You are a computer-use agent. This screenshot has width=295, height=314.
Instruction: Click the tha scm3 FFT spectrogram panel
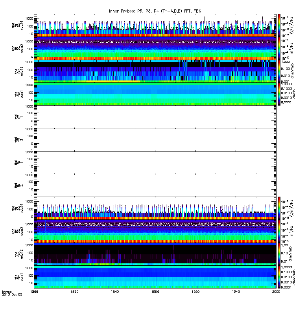tap(155, 48)
